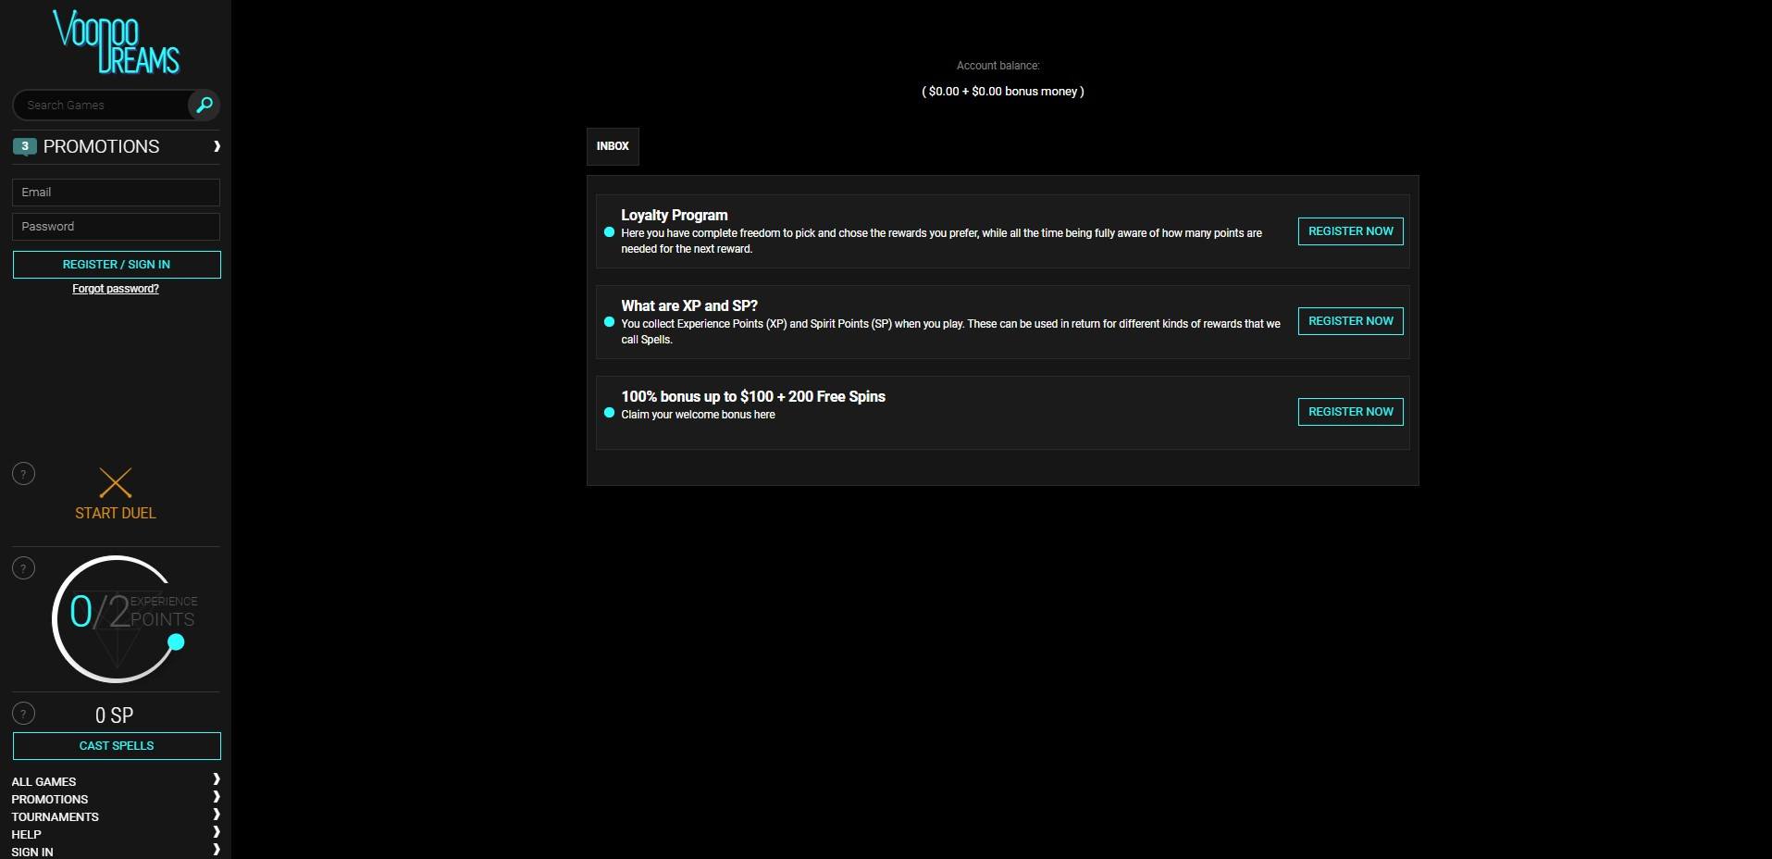Image resolution: width=1772 pixels, height=859 pixels.
Task: Toggle the Loyalty Program unread dot
Action: (x=609, y=232)
